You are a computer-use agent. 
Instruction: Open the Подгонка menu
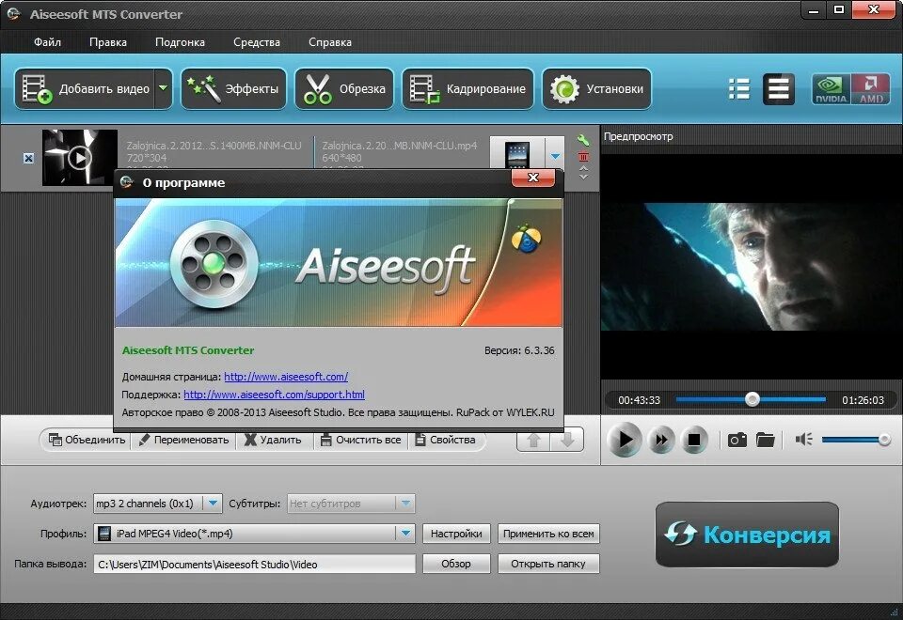tap(180, 42)
